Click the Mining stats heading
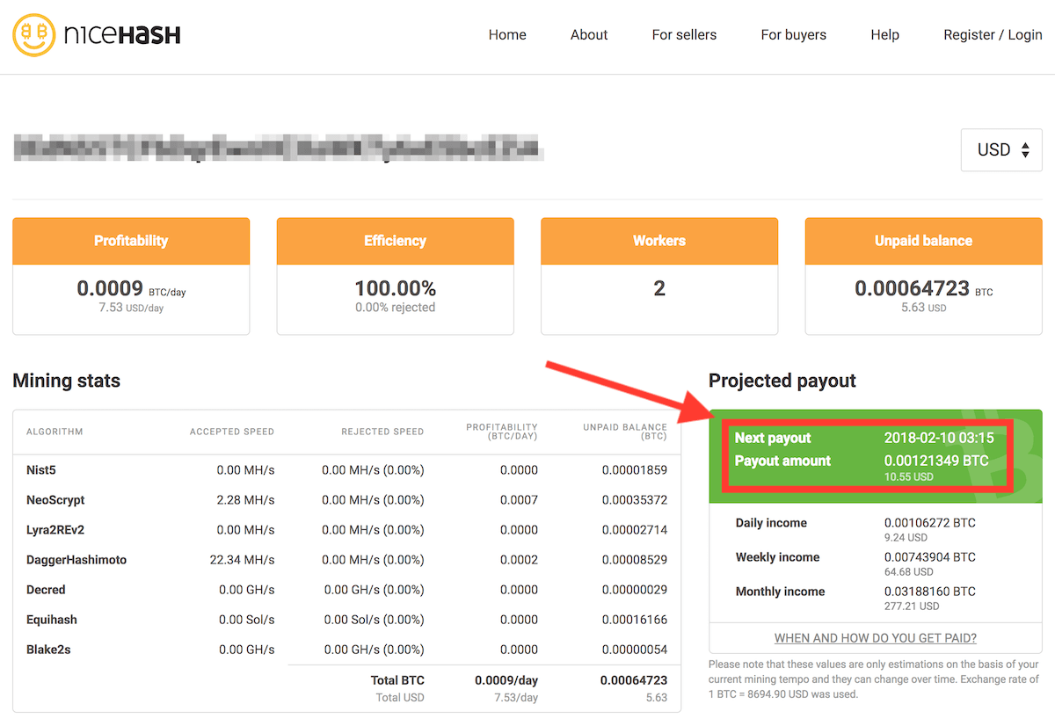This screenshot has width=1055, height=719. point(67,381)
